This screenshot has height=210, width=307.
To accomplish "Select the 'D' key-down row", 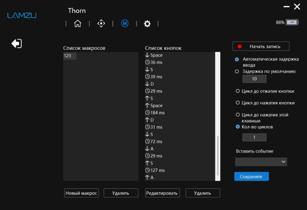I will [x=180, y=84].
